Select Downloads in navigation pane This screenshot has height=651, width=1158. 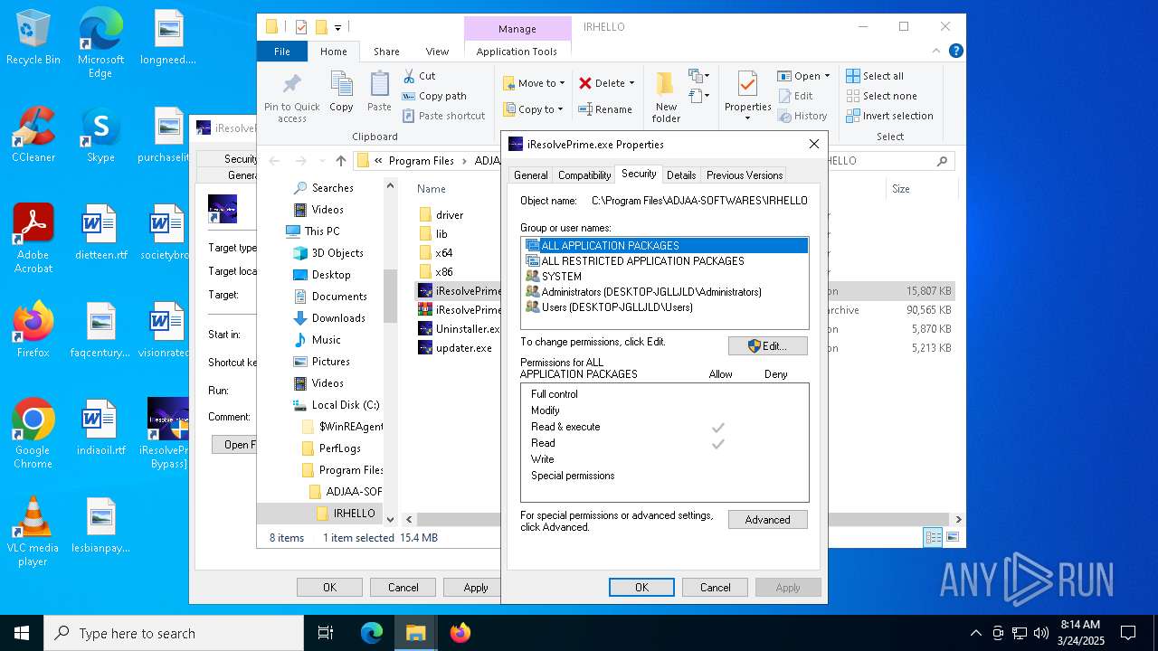tap(338, 318)
